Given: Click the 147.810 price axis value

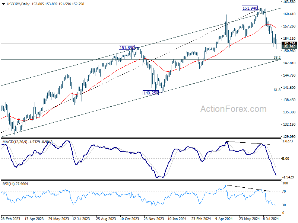Looking at the screenshot, I should pyautogui.click(x=289, y=63).
